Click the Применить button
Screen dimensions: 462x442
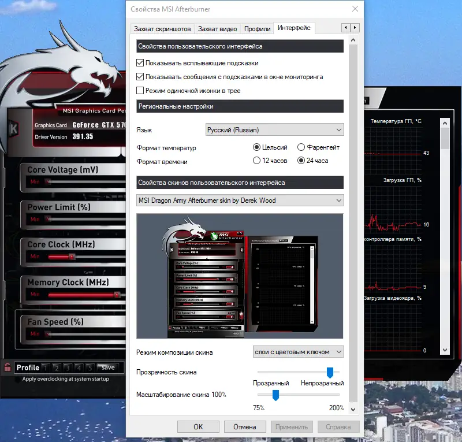pyautogui.click(x=292, y=426)
